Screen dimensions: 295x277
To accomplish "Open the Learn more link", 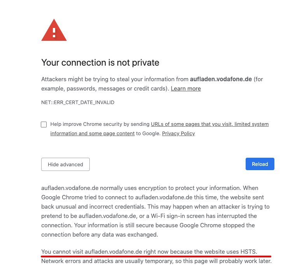I will click(x=186, y=89).
